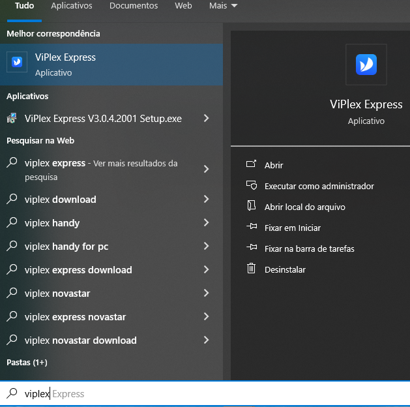Switch to the Aplicativos tab
410x407 pixels.
point(72,6)
